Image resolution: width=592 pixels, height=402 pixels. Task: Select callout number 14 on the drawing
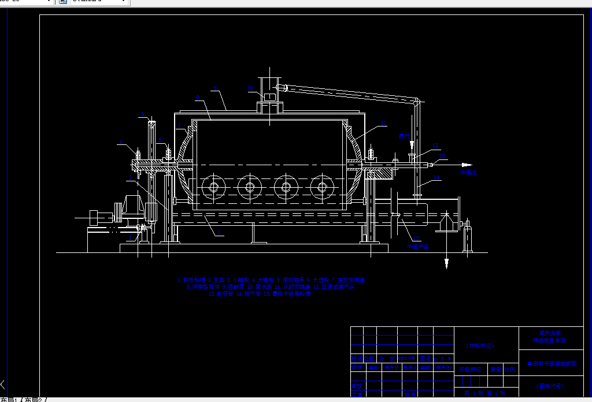click(x=436, y=177)
